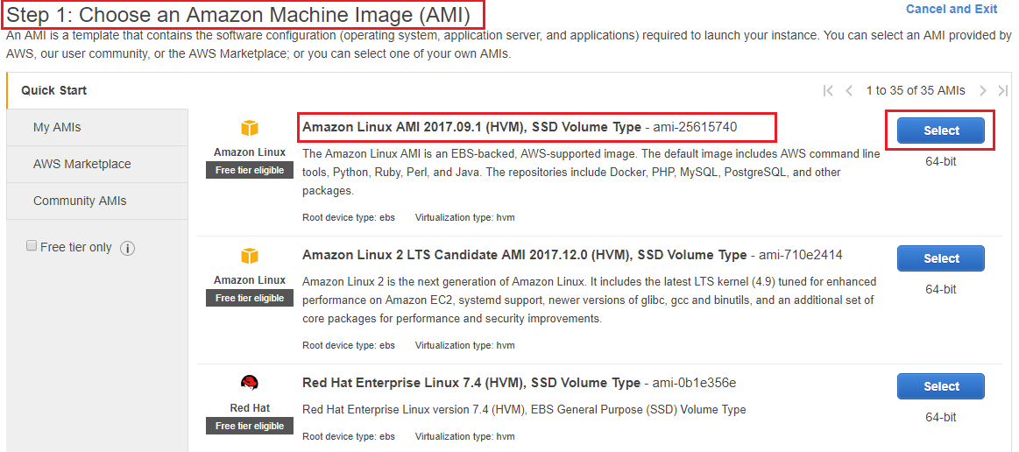Image resolution: width=1019 pixels, height=452 pixels.
Task: Go to next page of AMIs
Action: coord(983,91)
